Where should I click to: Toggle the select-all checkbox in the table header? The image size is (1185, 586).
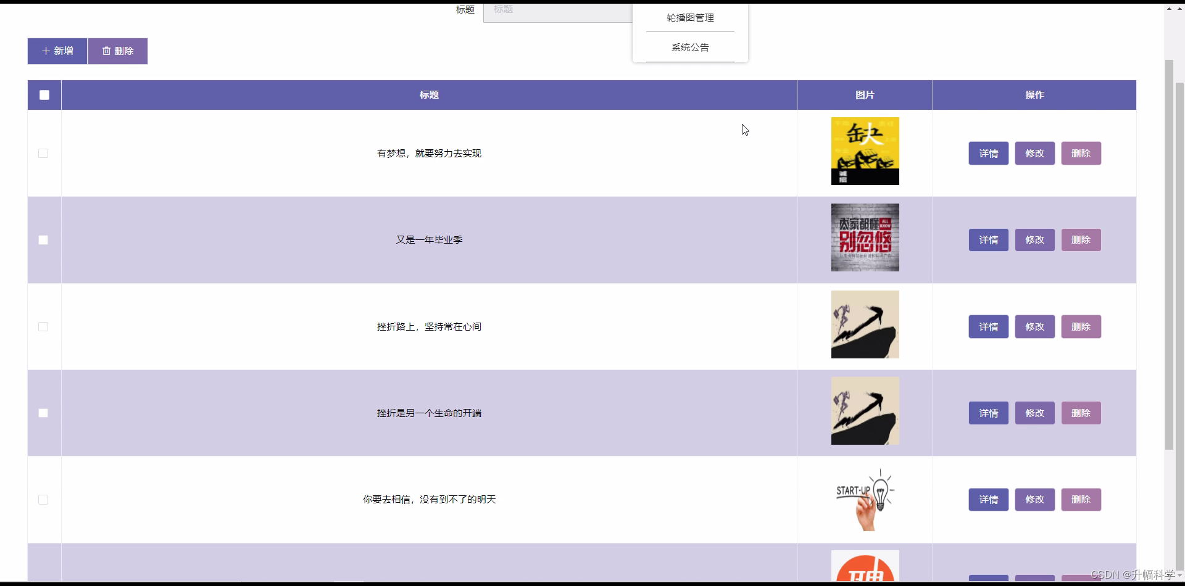[x=44, y=95]
